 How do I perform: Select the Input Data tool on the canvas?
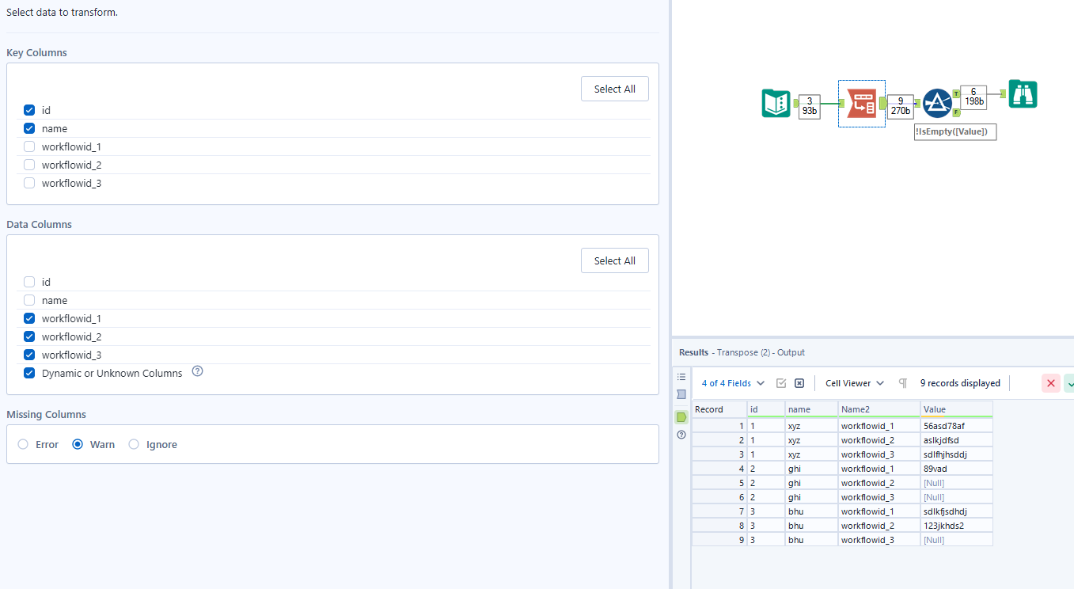point(776,103)
